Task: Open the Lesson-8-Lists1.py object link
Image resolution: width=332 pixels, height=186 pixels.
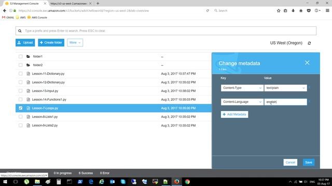Action: pyautogui.click(x=45, y=117)
